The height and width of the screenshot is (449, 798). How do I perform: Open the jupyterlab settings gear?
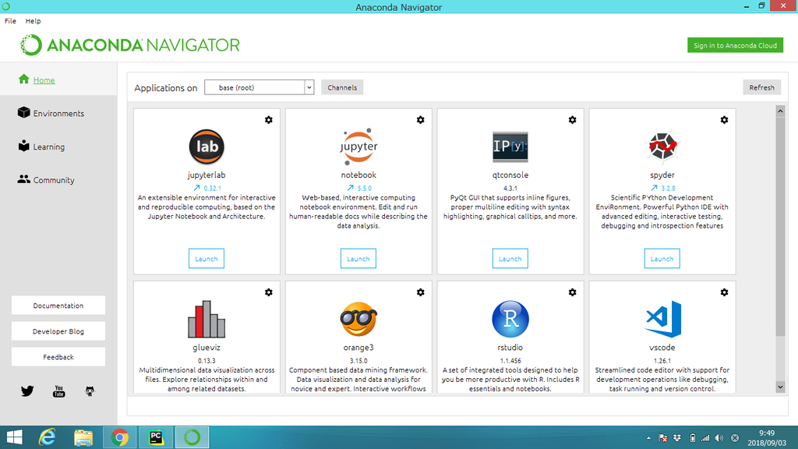[269, 120]
